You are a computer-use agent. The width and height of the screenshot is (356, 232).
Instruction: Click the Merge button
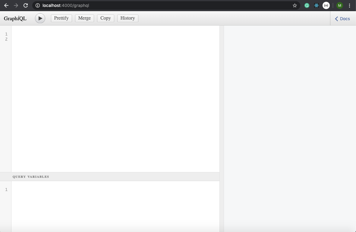[x=84, y=18]
